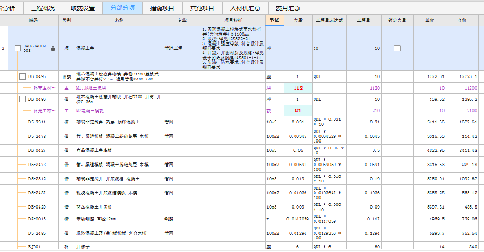Screen dimensions: 484x252
Task: Open the 取费设置 tab
Action: pos(83,8)
